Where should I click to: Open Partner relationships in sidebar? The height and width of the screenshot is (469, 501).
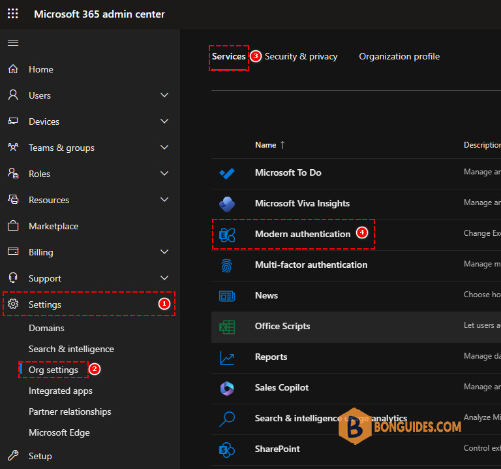70,412
